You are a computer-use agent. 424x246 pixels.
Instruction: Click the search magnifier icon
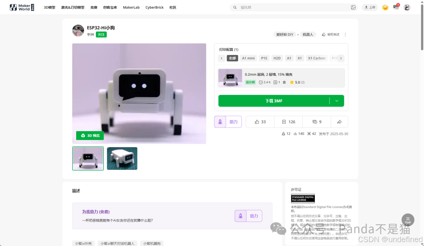[x=235, y=7]
